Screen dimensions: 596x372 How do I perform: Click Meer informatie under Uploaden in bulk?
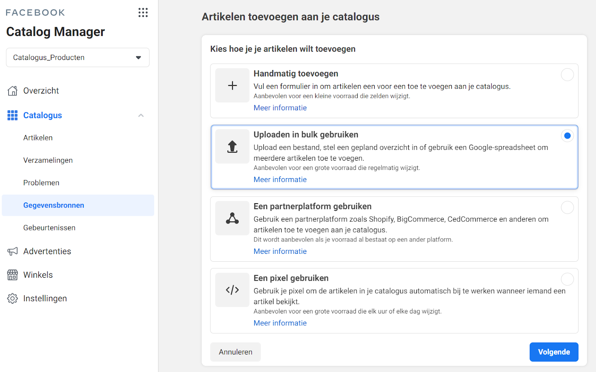click(x=280, y=180)
